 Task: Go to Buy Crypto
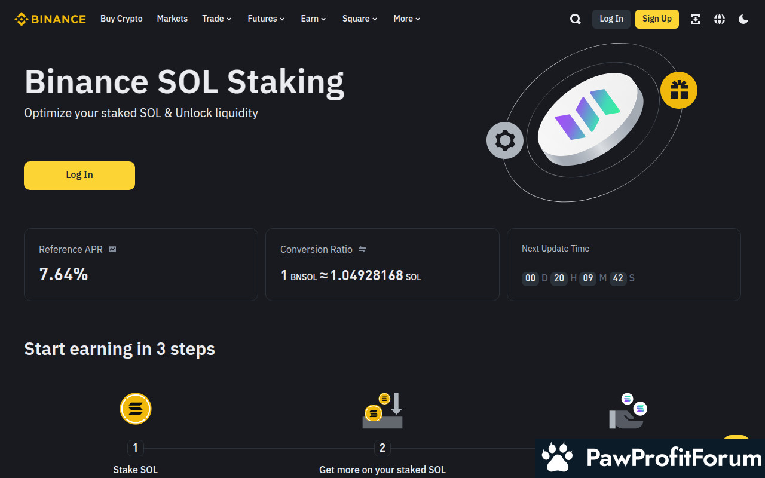pos(121,19)
